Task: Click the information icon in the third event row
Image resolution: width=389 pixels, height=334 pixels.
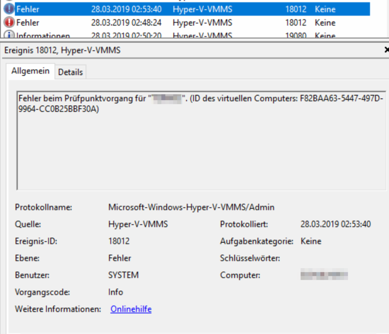Action: point(9,35)
